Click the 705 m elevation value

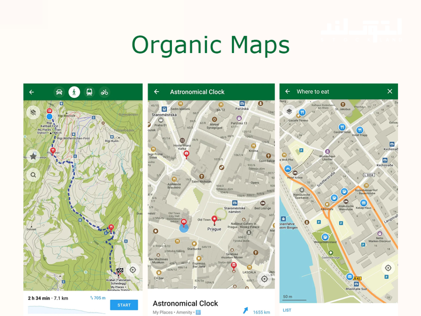coord(98,298)
